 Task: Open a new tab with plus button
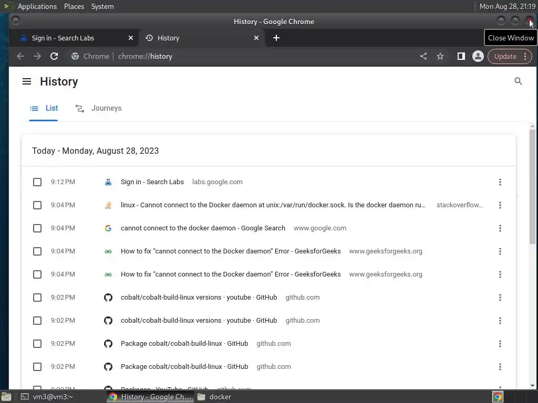pyautogui.click(x=276, y=38)
